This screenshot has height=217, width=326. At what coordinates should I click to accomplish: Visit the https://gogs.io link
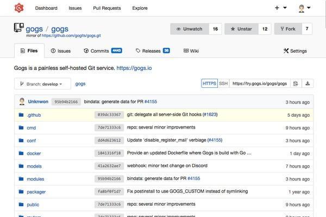tap(134, 68)
